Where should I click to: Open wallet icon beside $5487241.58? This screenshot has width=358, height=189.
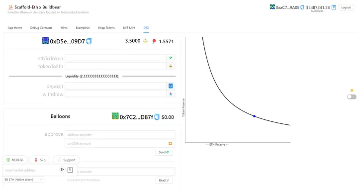click(x=334, y=7)
